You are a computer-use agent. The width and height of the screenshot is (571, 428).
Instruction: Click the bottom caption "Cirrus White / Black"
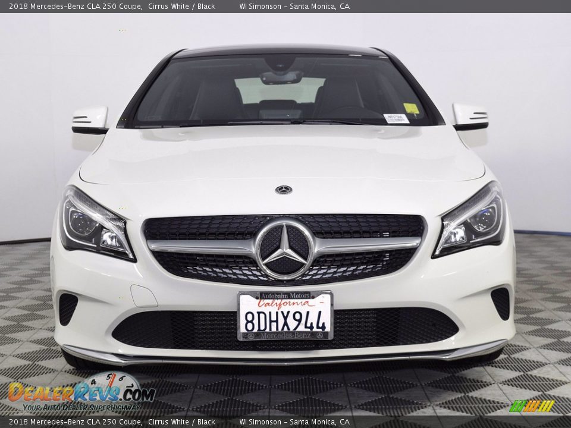181,422
